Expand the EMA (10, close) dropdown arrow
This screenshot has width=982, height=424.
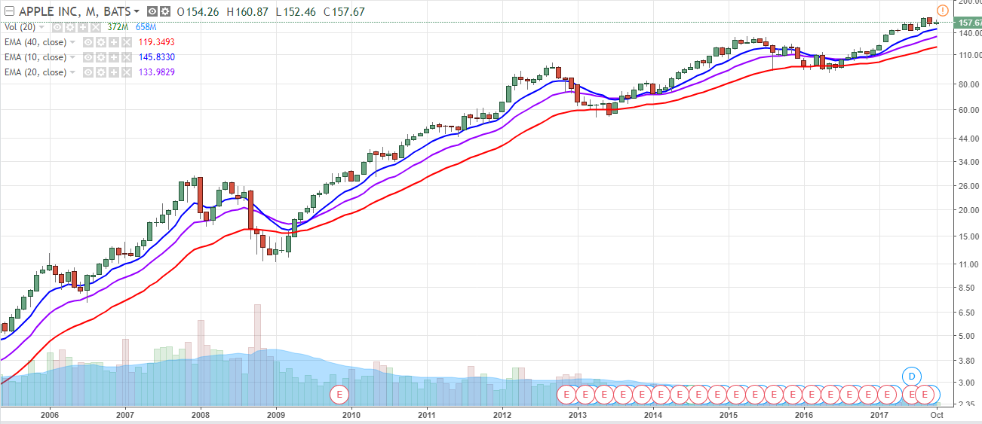(x=72, y=57)
